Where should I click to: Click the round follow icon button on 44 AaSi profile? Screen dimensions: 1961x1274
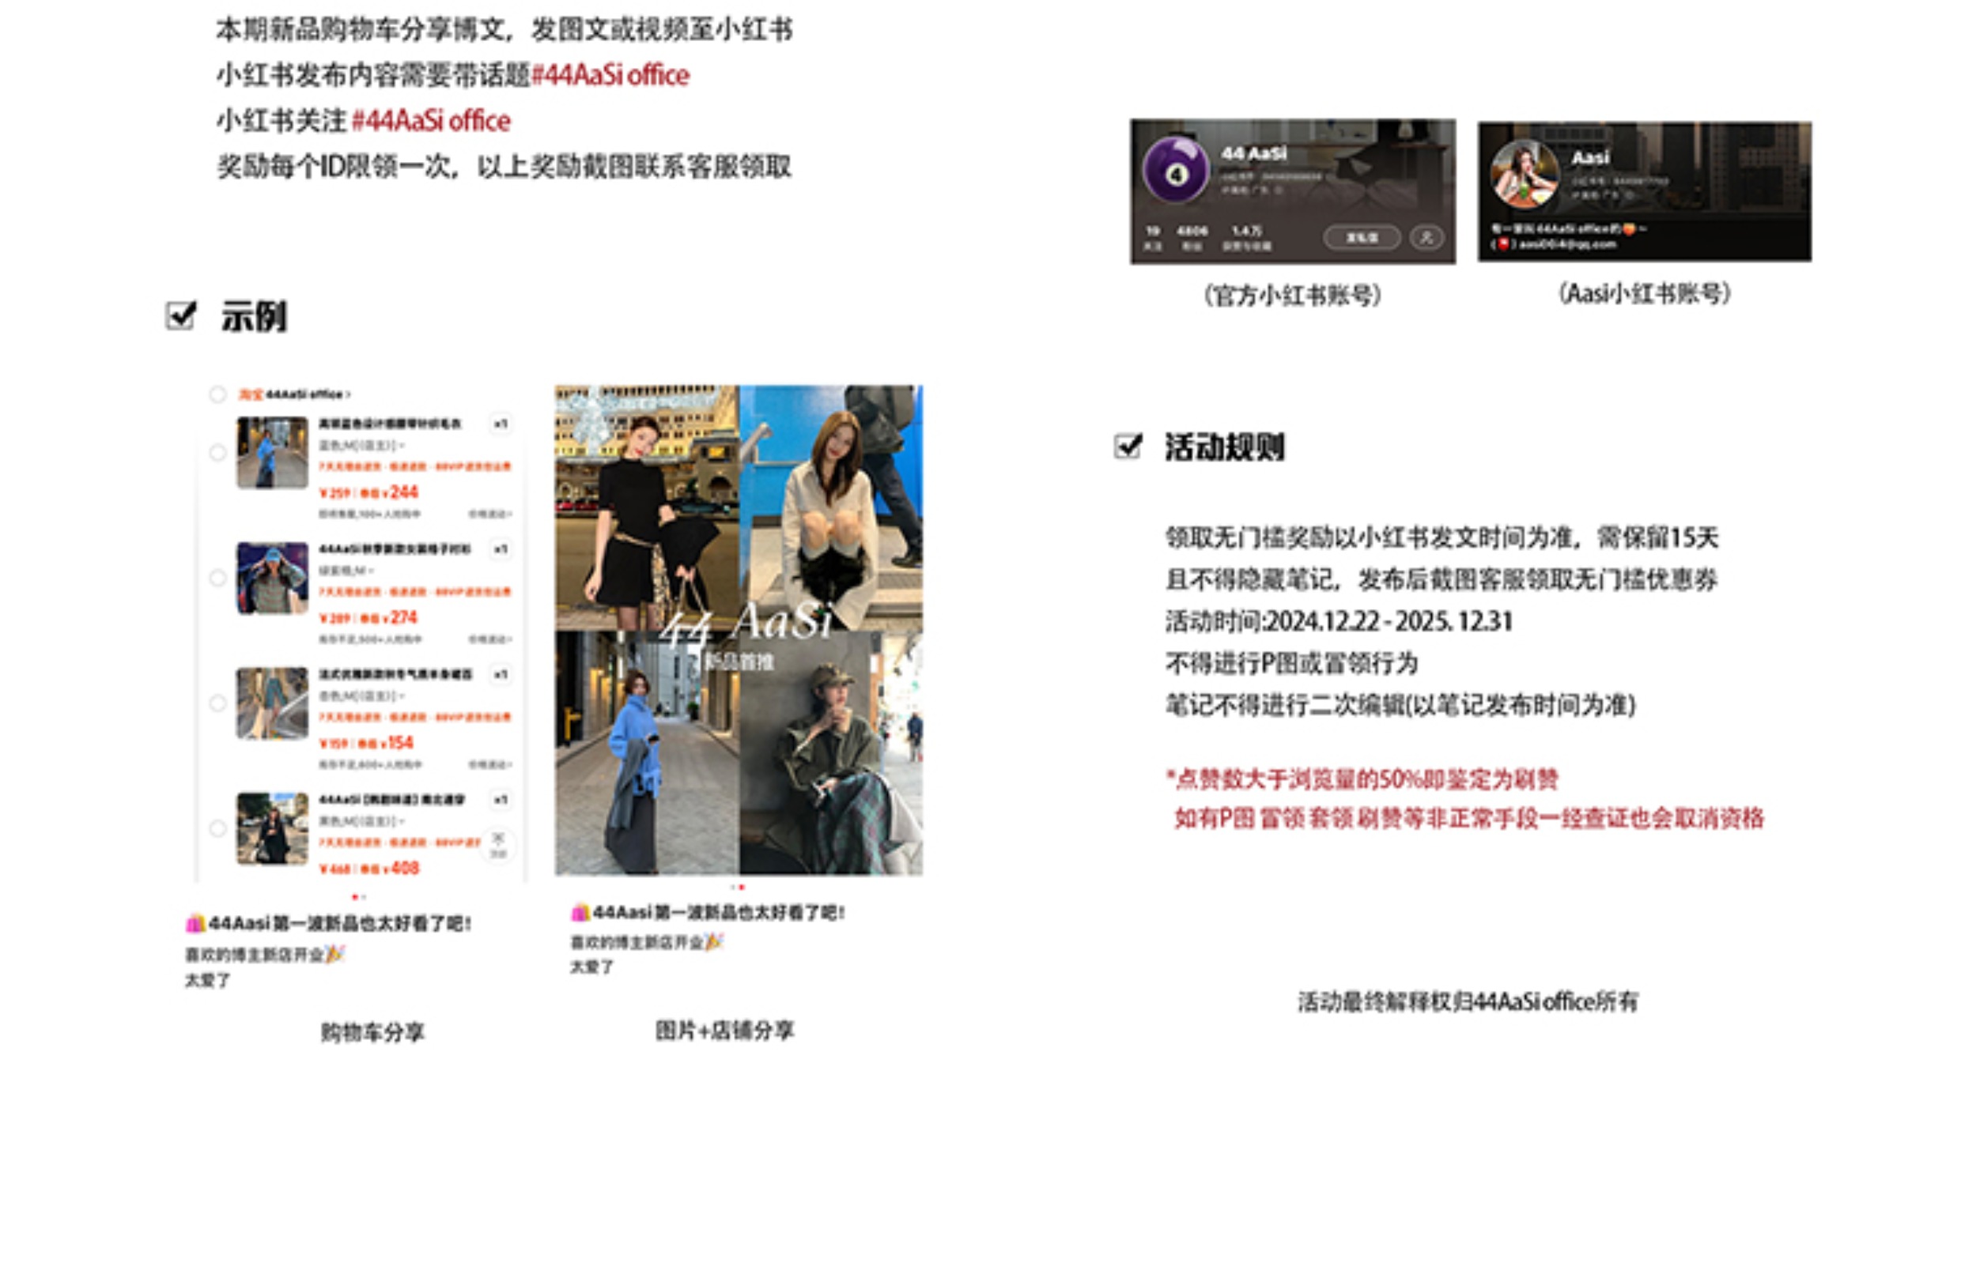pos(1426,237)
